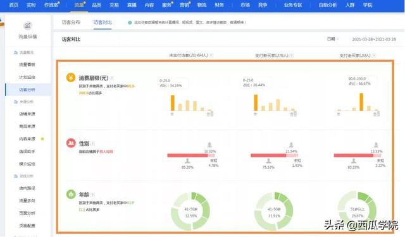Screen dimensions: 405x237
Task: Click the 流量纵横 chart icon in sidebar
Action: [x=27, y=25]
